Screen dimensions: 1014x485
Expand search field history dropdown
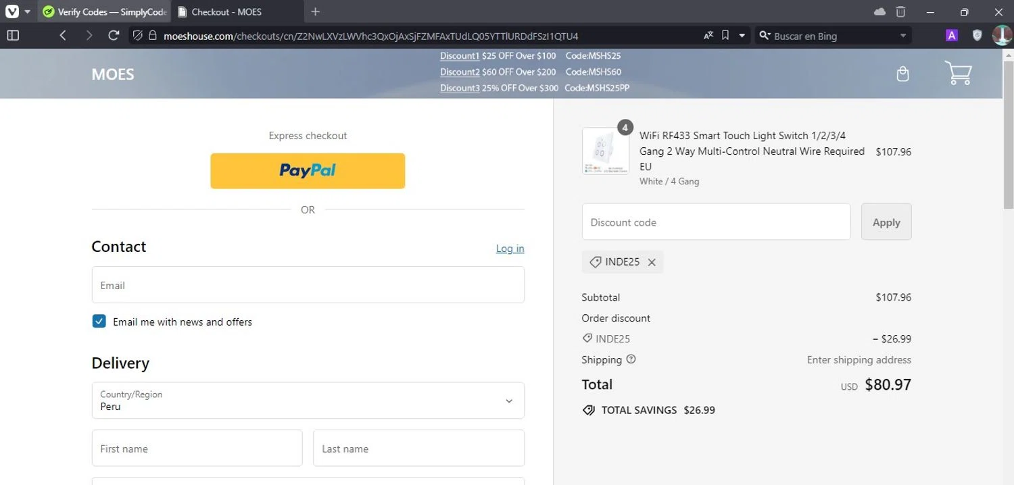click(903, 36)
